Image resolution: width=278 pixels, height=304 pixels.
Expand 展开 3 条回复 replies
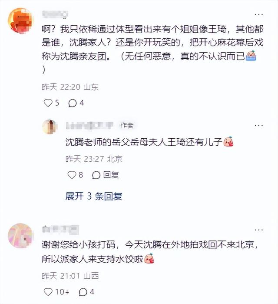coord(94,196)
